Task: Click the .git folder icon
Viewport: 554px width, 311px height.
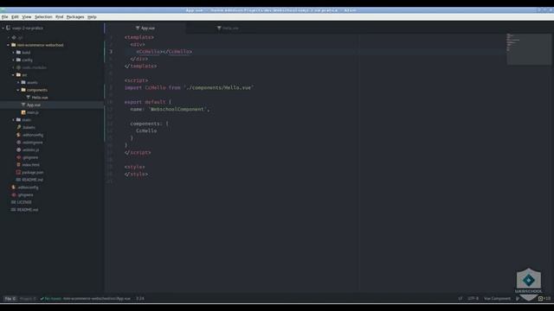Action: pos(14,37)
